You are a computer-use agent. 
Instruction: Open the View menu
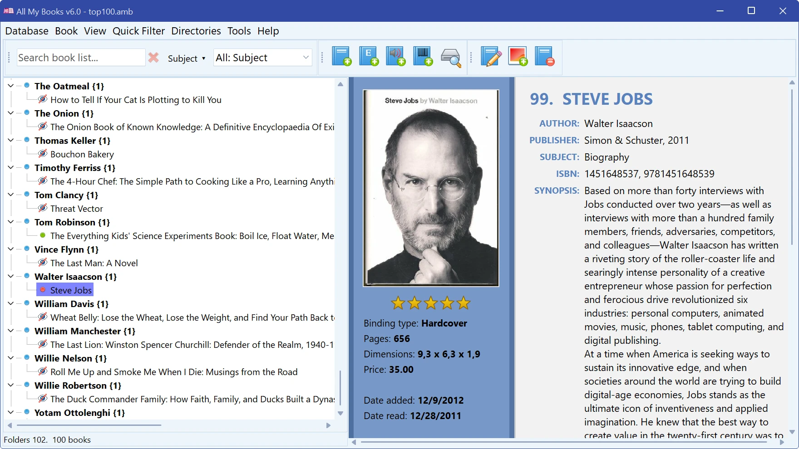point(95,31)
